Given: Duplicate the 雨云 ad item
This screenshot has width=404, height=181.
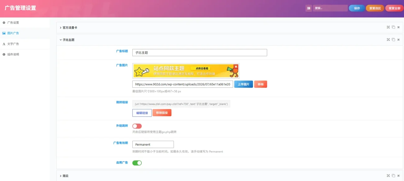Looking at the screenshot, I should (393, 176).
